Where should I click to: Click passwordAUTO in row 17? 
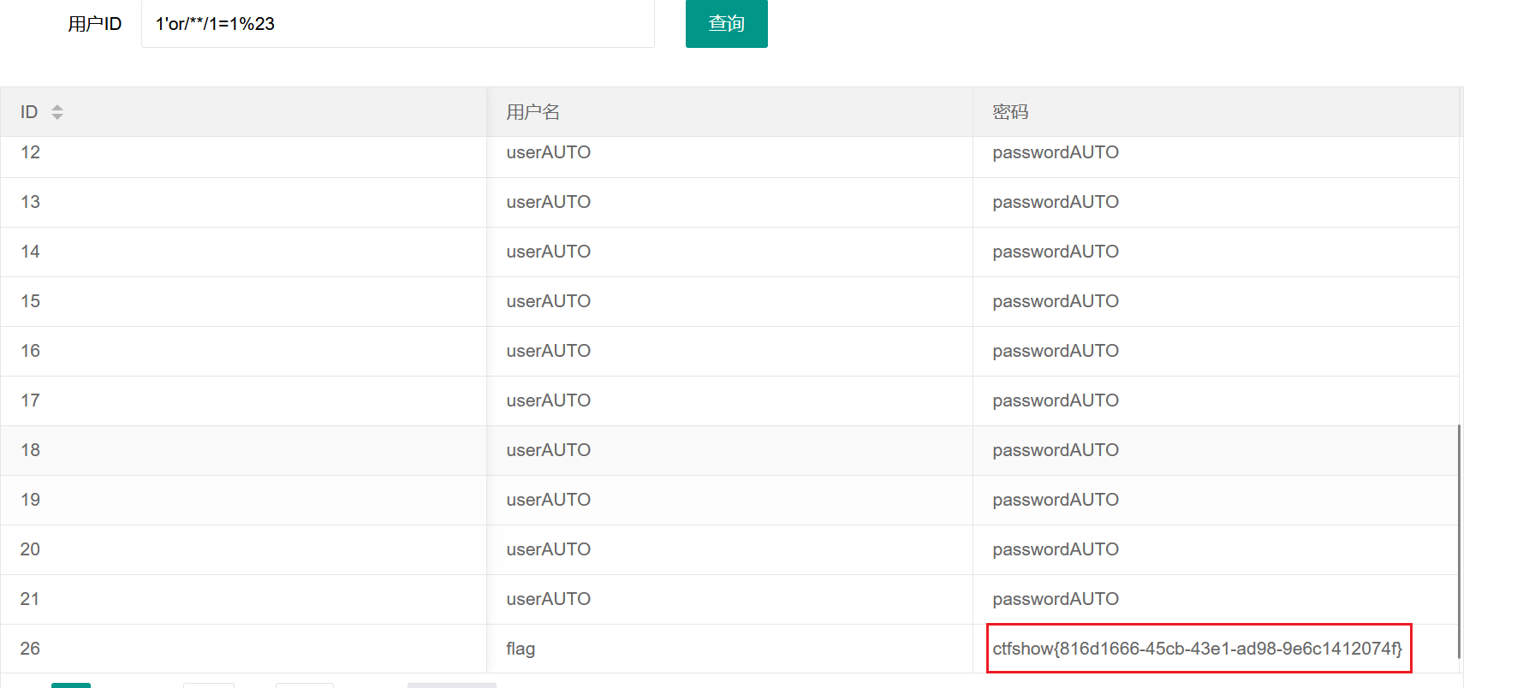coord(1056,400)
